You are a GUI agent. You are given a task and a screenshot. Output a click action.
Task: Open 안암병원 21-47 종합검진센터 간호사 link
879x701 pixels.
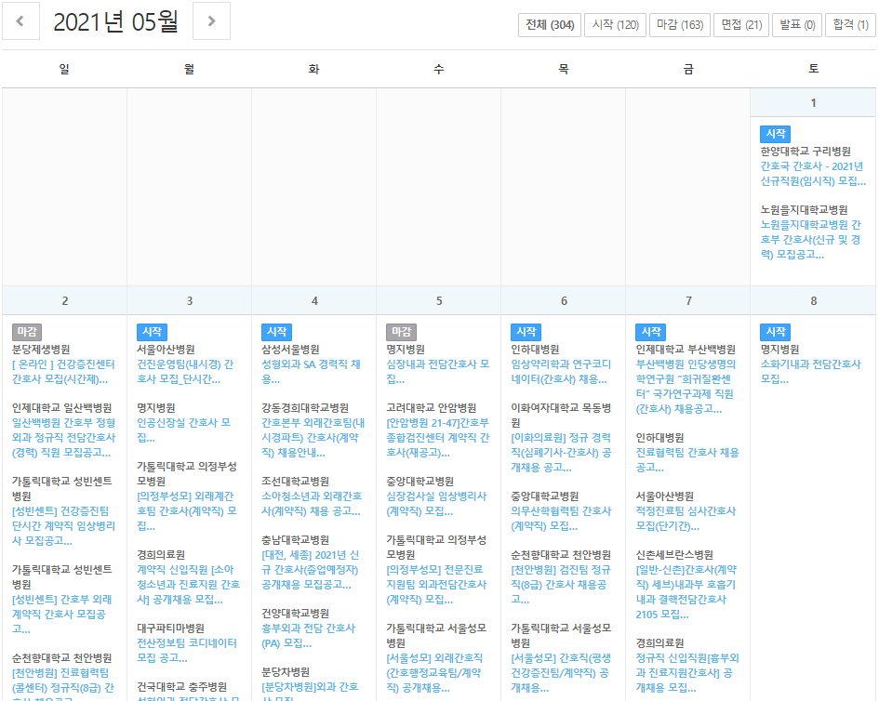(438, 438)
